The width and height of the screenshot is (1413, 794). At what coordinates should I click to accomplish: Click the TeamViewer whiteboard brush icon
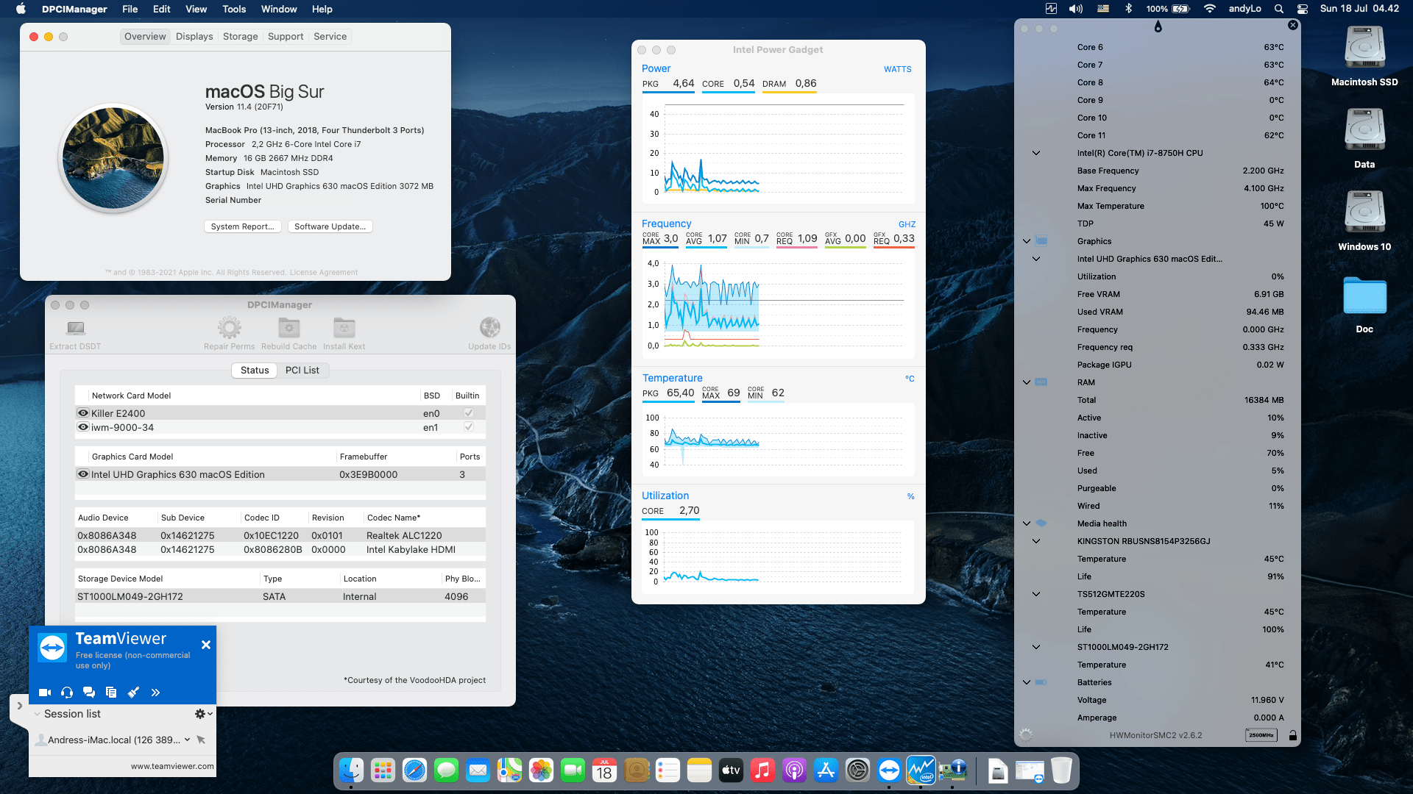click(x=133, y=693)
